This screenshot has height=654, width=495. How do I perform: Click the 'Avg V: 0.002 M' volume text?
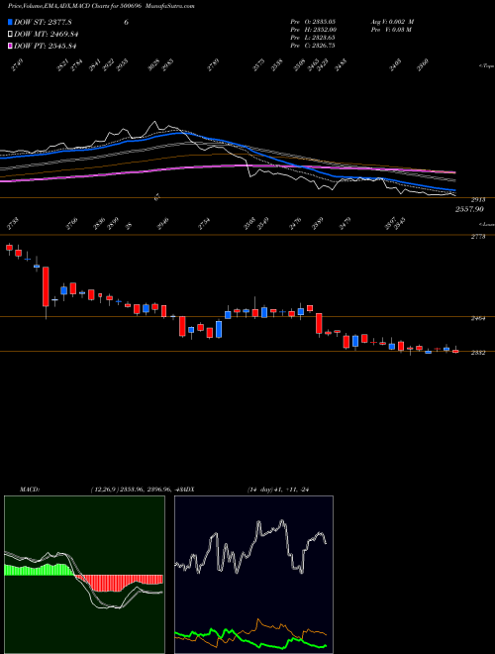392,22
